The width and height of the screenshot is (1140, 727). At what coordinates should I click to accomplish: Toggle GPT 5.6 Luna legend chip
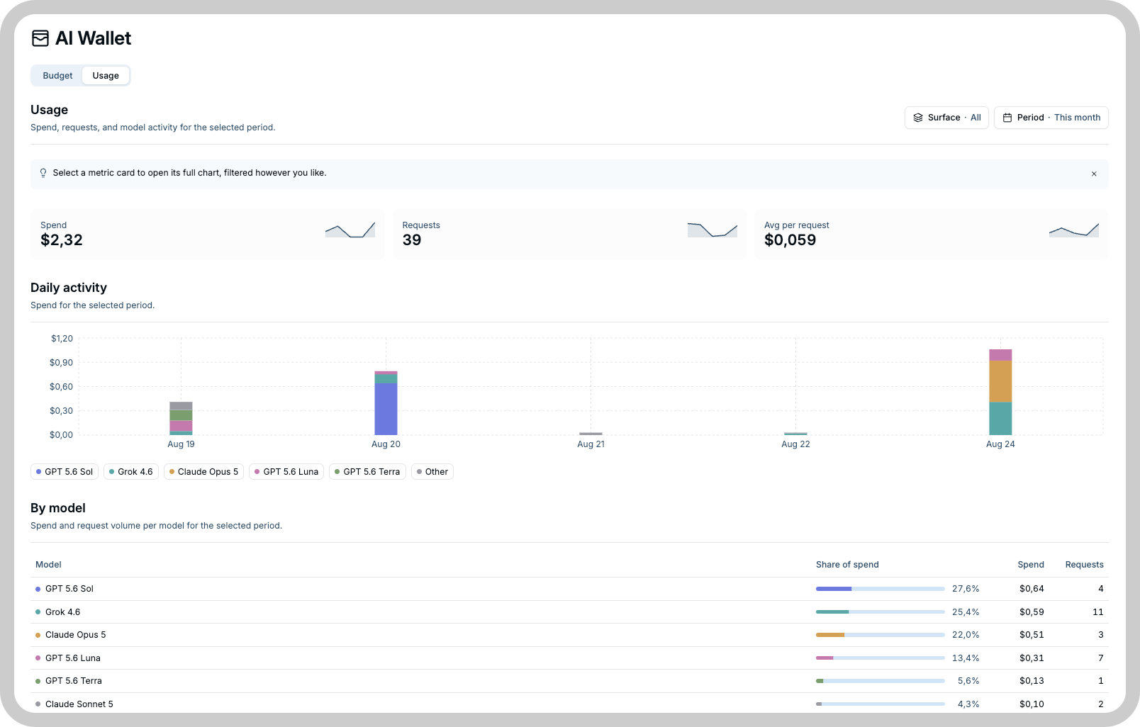[x=286, y=472]
